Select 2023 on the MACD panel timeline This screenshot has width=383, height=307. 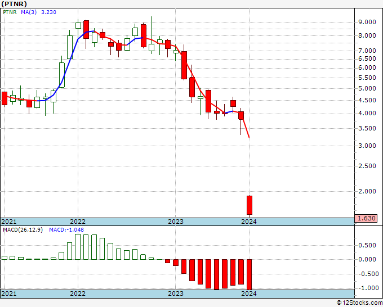(176, 294)
